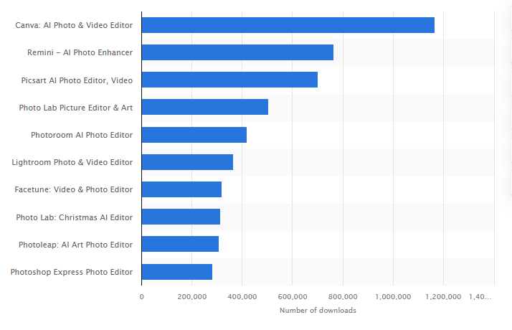
Task: Click the axis value "600,000"
Action: point(293,297)
